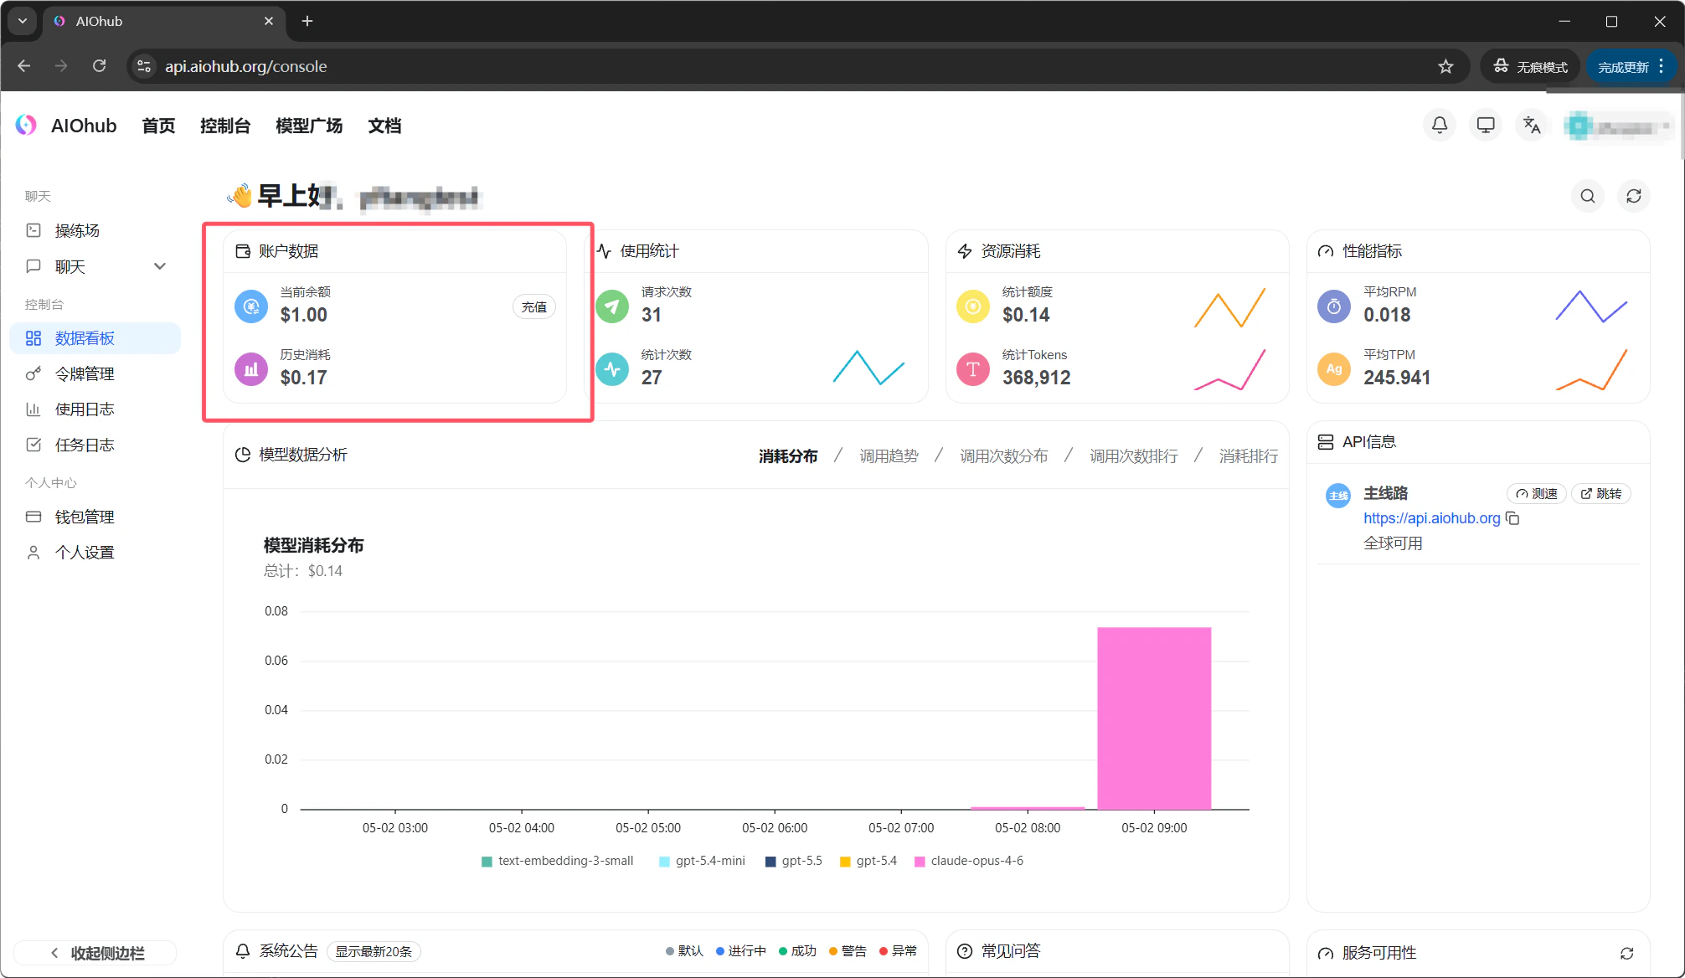Click the 当前余额 wallet icon

point(250,306)
